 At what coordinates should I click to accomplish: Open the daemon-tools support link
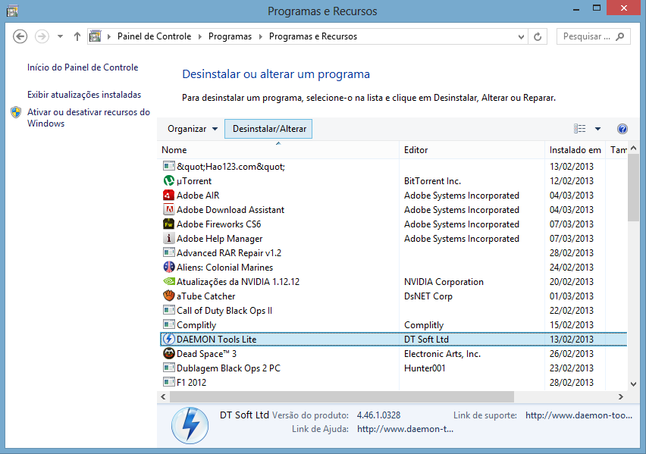point(579,415)
